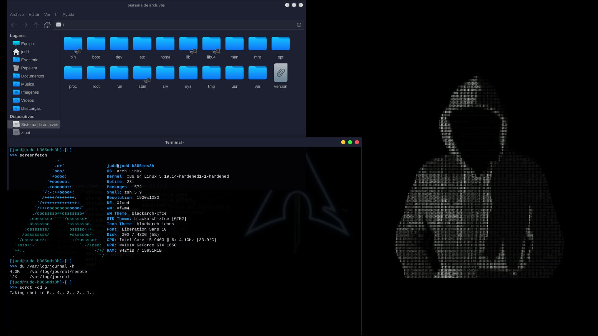The width and height of the screenshot is (598, 336).
Task: Click 'NVIDIA GeForce GTX 1650' GPU value
Action: (x=148, y=245)
